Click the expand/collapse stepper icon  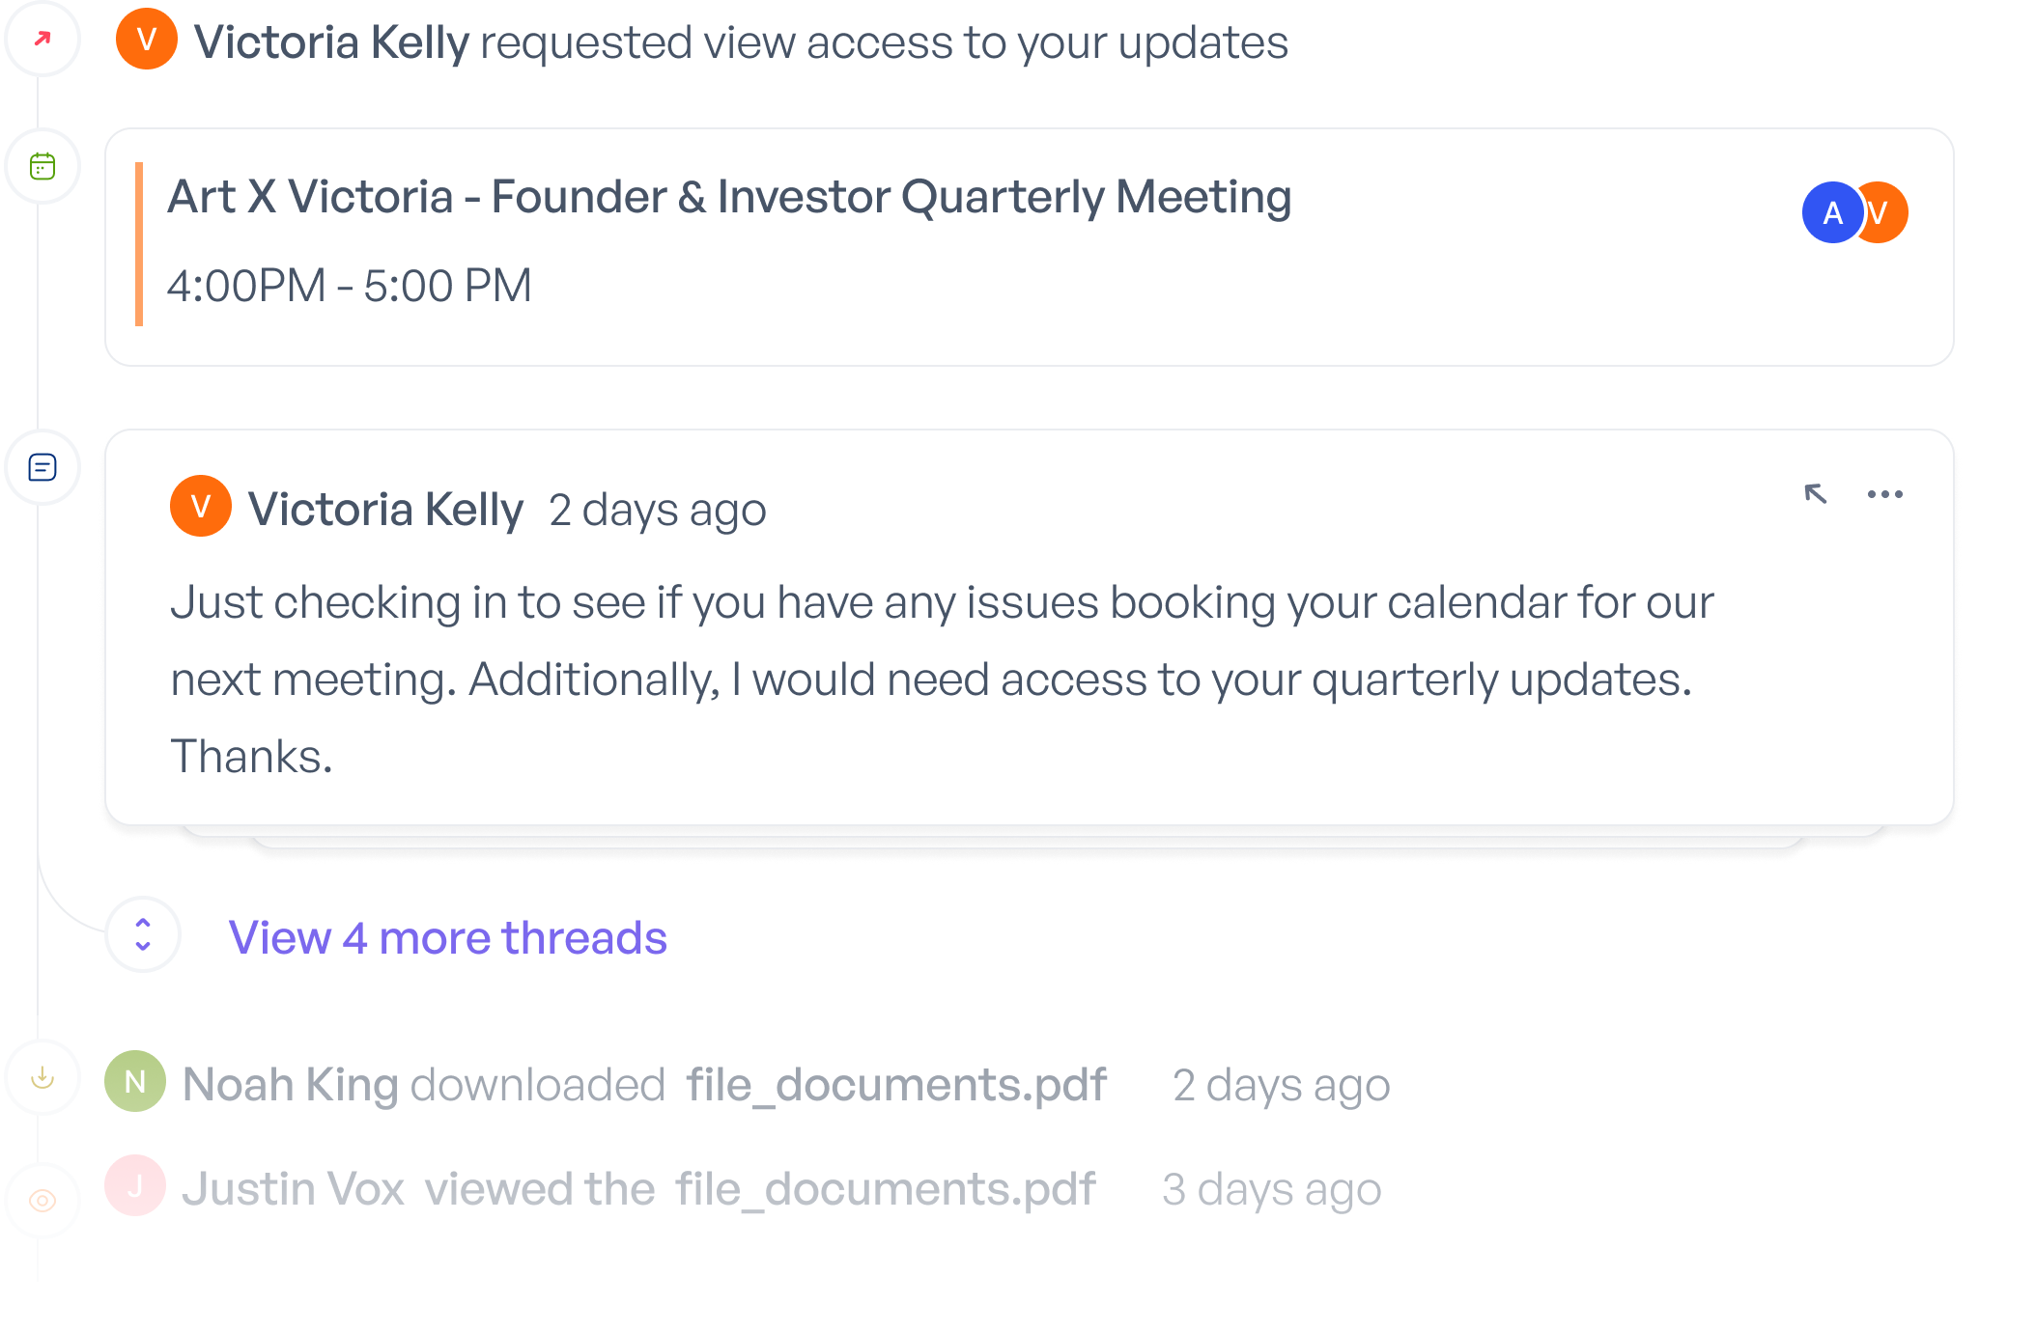click(144, 935)
